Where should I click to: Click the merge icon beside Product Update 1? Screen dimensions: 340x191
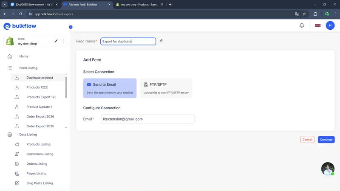(17, 107)
